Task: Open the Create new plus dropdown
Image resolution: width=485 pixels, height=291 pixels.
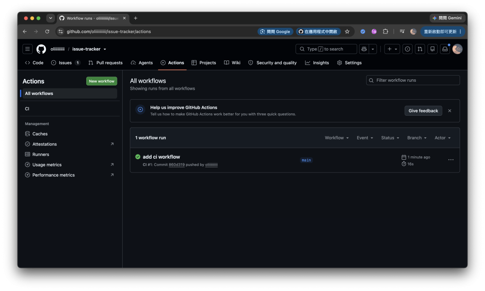Action: click(x=392, y=49)
